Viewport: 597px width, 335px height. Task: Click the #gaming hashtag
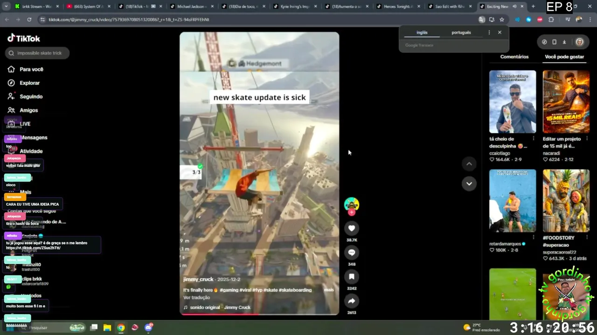click(x=229, y=290)
